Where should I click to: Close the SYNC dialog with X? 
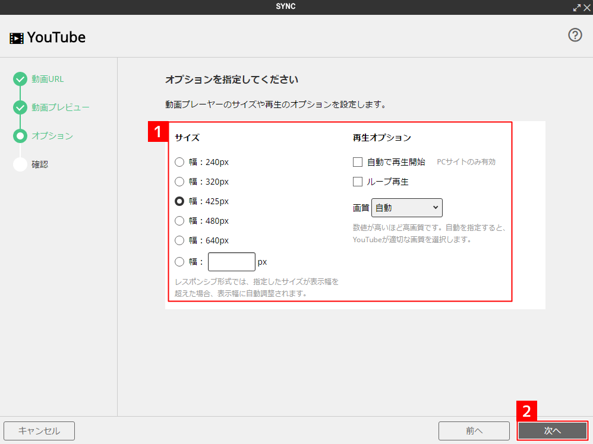point(587,8)
